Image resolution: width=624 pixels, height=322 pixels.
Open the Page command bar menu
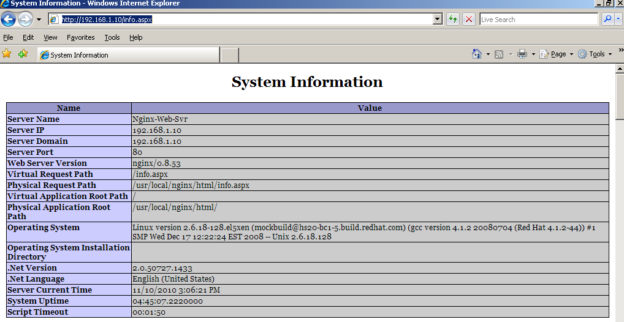point(557,54)
